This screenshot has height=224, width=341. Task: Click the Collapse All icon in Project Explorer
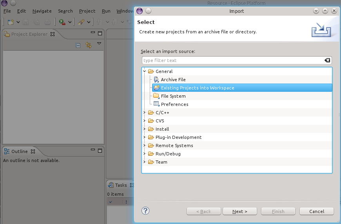point(78,46)
